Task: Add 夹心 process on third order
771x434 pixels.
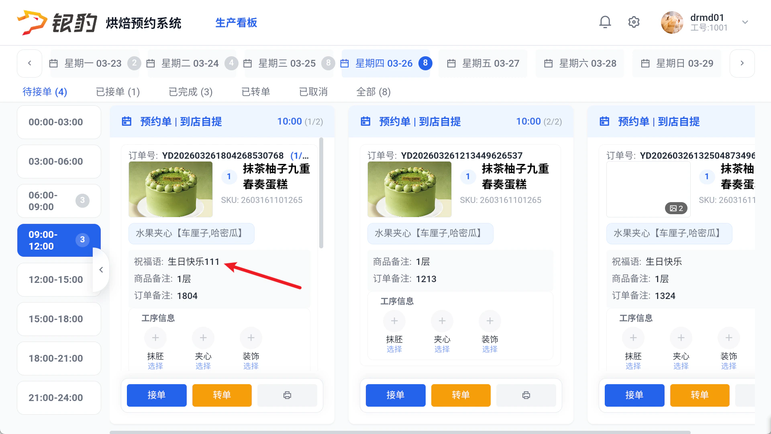Action: 681,338
